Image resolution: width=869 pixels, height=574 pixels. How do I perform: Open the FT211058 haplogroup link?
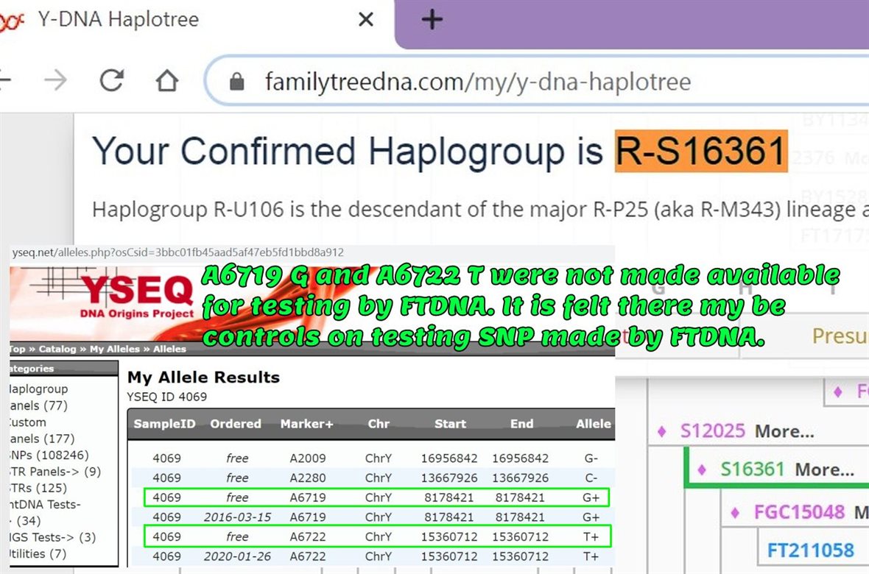click(810, 550)
